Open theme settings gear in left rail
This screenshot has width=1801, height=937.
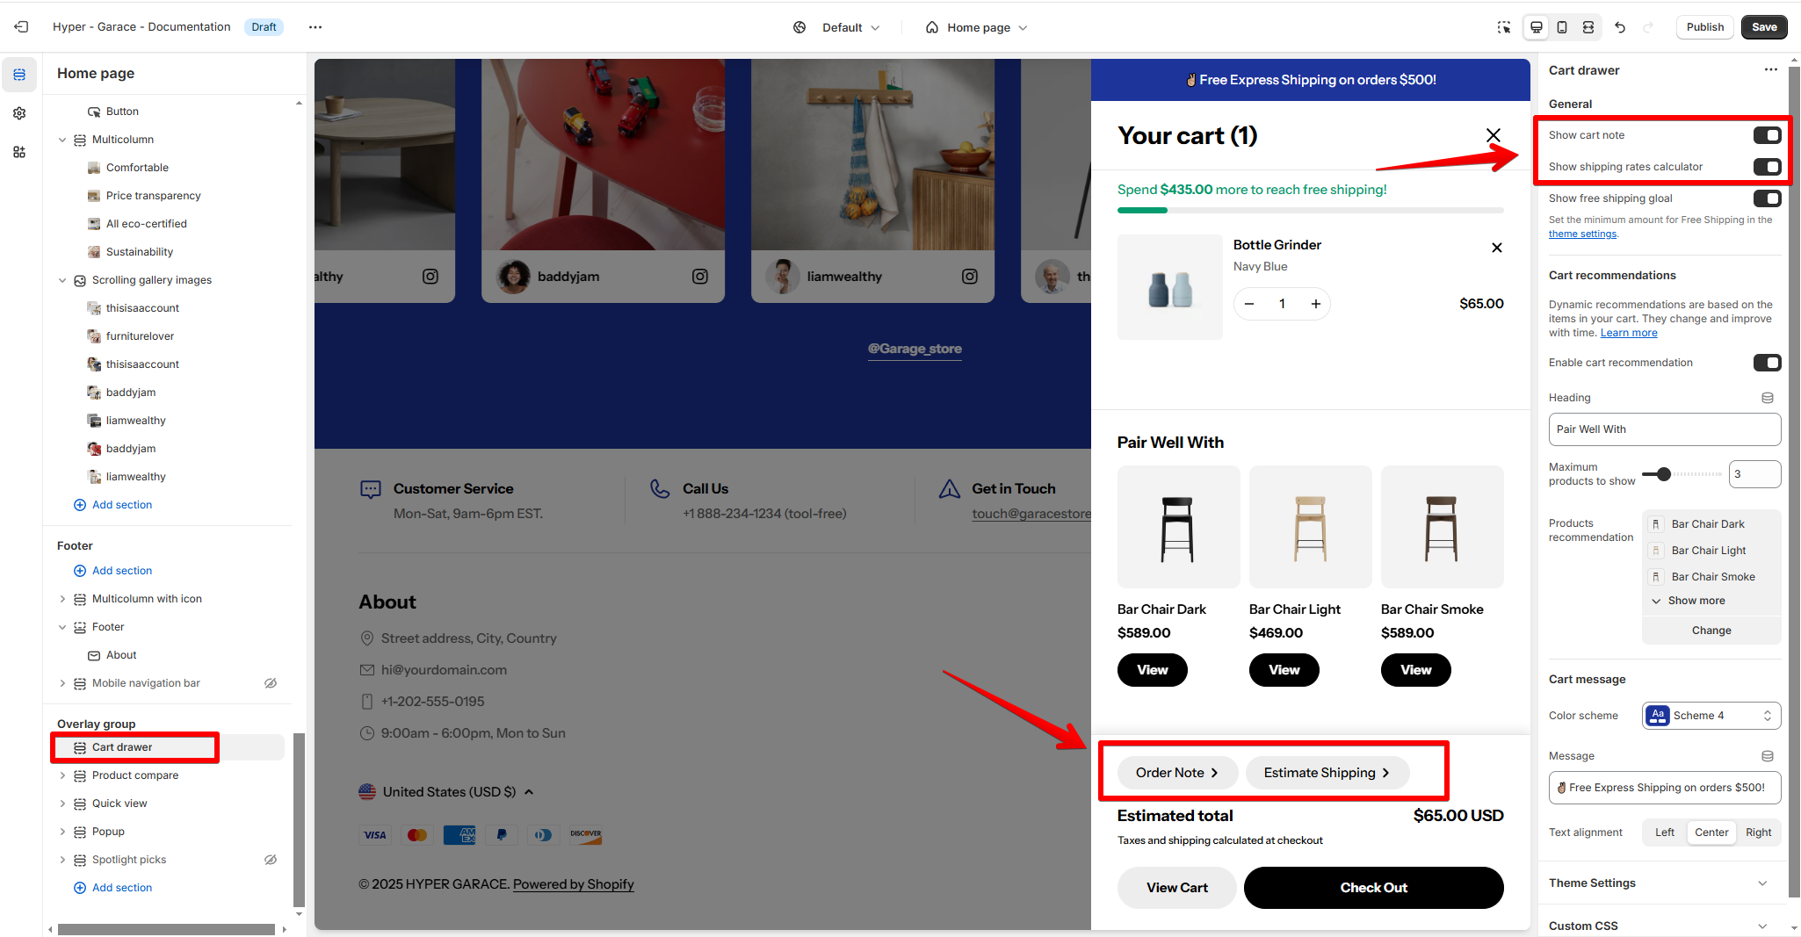19,113
